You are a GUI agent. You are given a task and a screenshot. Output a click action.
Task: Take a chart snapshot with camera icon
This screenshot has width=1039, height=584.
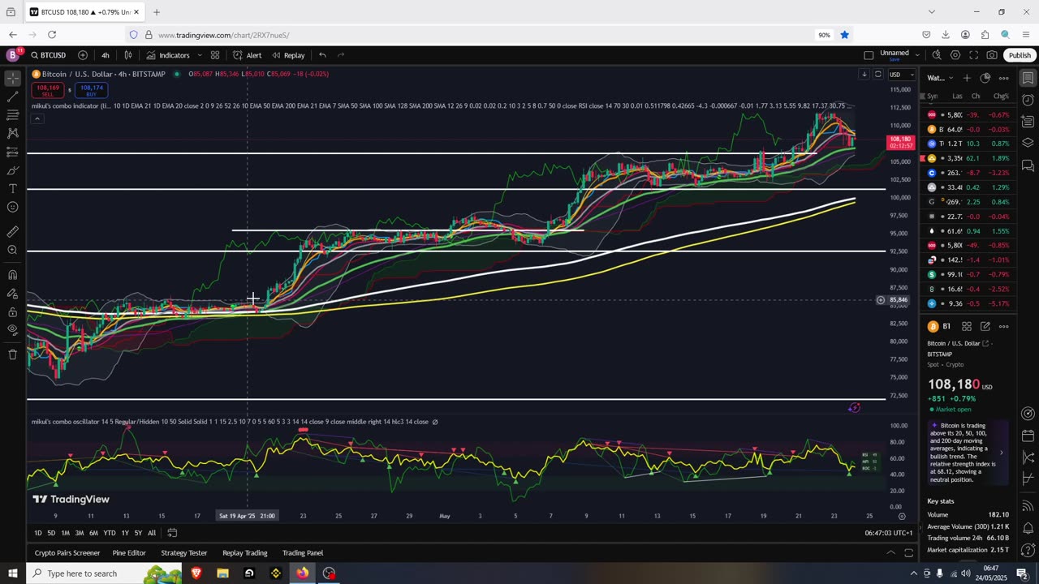click(992, 55)
